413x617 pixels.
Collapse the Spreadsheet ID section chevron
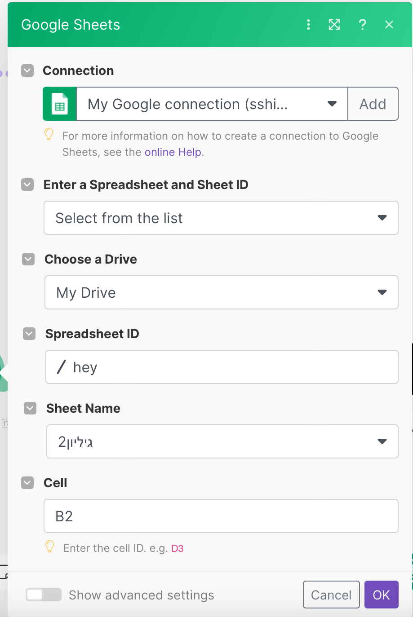click(29, 334)
